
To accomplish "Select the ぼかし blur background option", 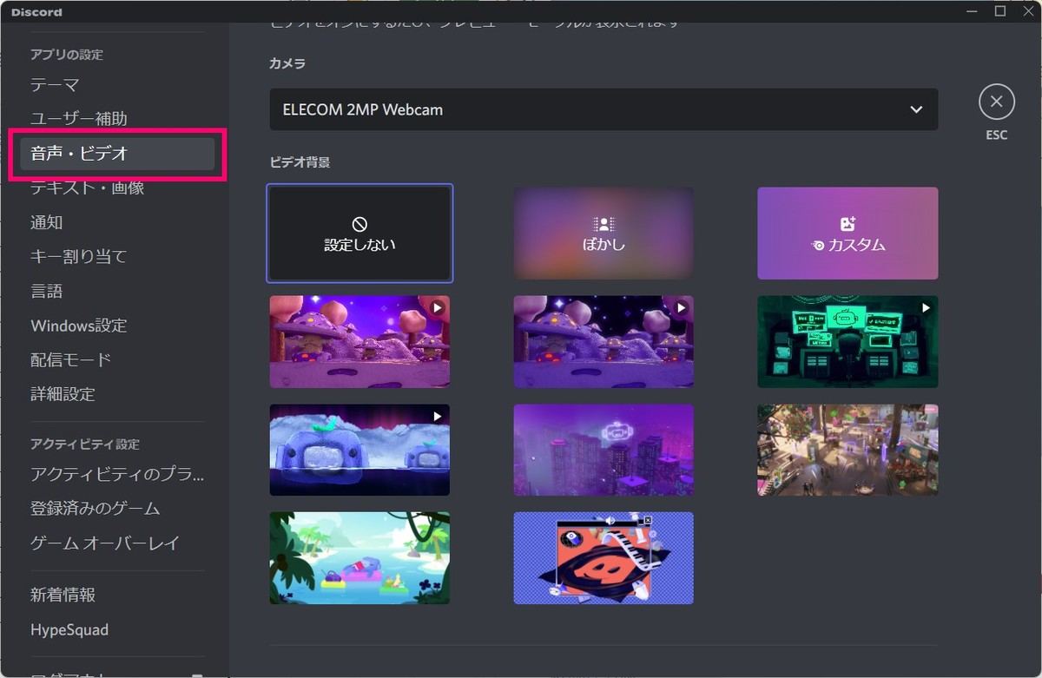I will pyautogui.click(x=603, y=234).
